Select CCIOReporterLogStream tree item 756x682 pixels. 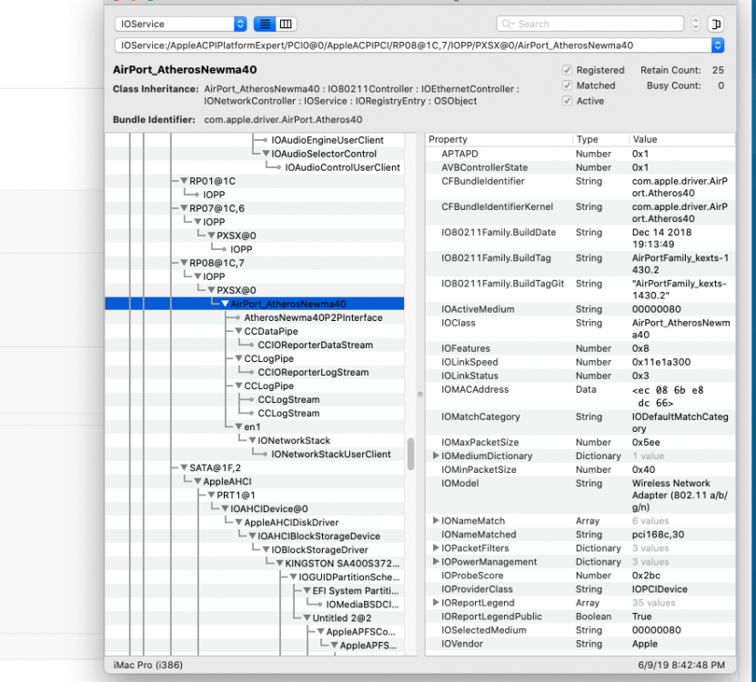tap(313, 373)
